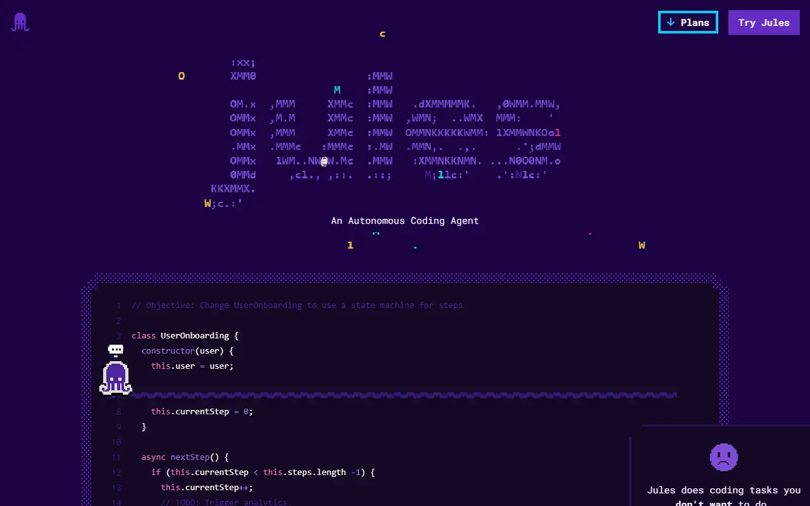
Task: Select the tagline "An Autonomous Coding Agent"
Action: coord(405,221)
